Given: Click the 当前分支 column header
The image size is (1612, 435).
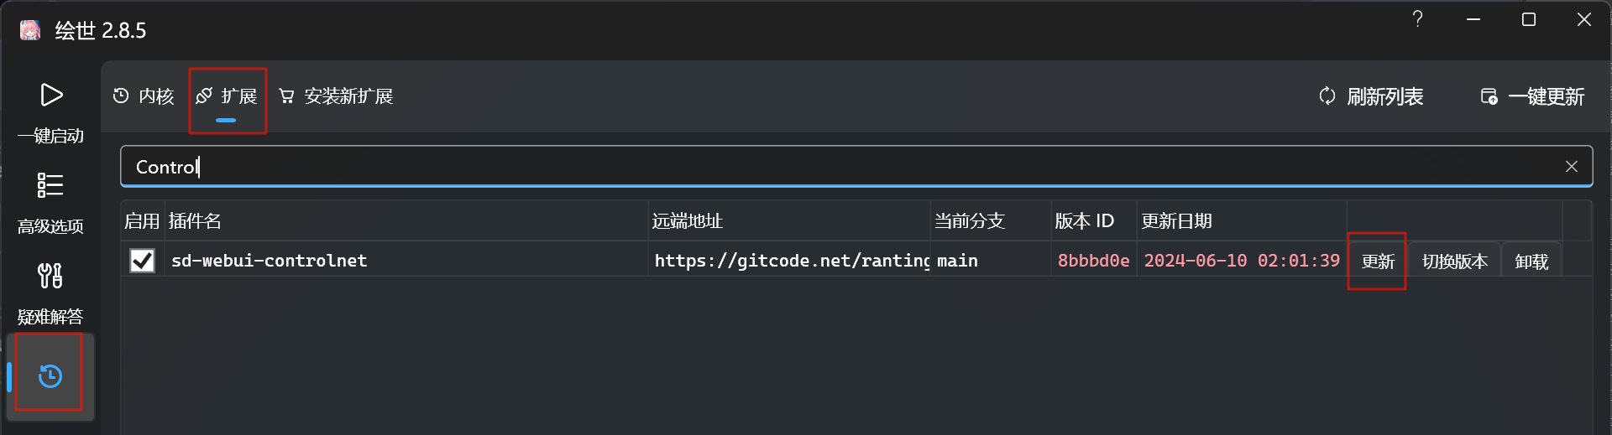Looking at the screenshot, I should point(991,221).
